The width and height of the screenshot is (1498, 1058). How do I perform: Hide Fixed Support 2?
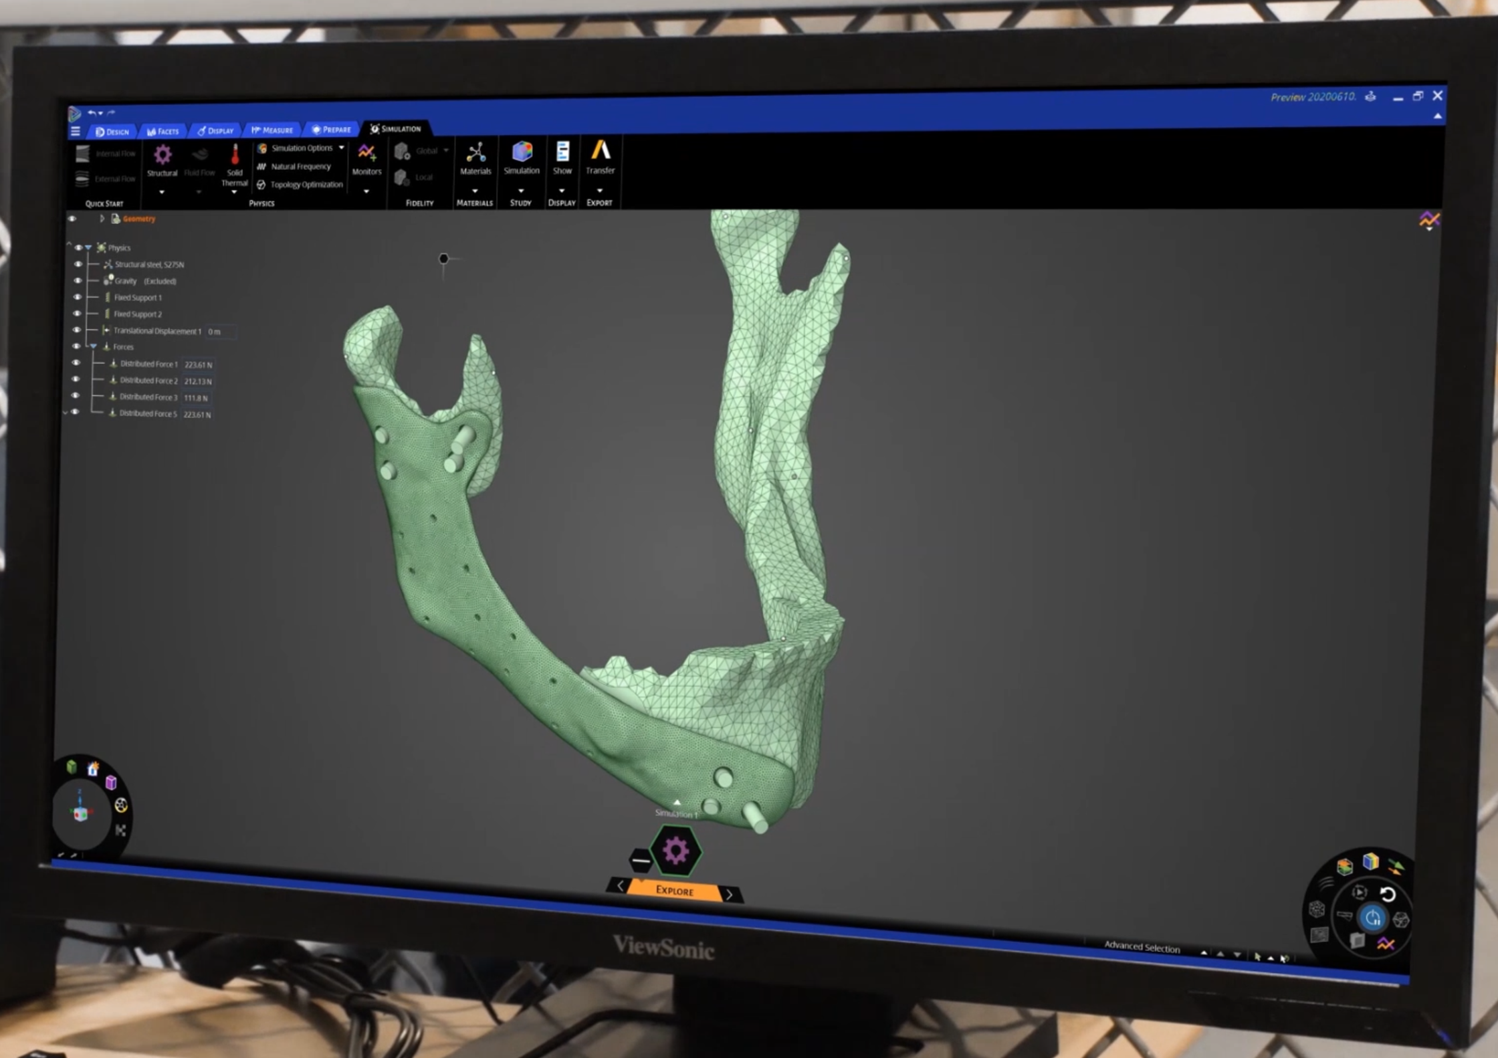pos(77,314)
